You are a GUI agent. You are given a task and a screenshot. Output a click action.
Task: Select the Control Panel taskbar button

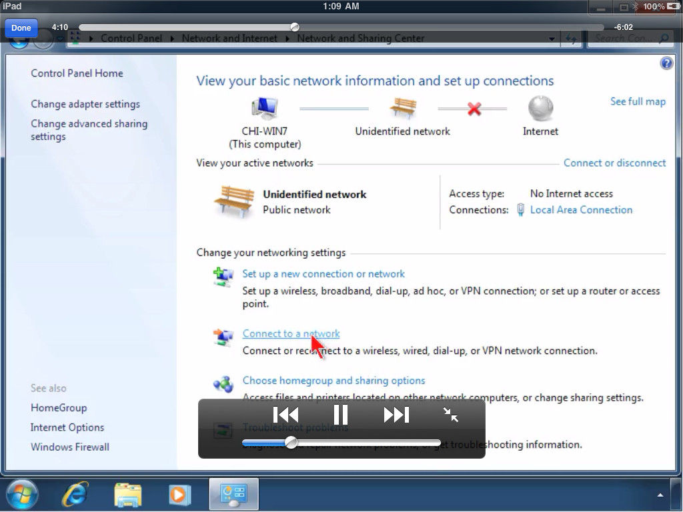pyautogui.click(x=234, y=494)
